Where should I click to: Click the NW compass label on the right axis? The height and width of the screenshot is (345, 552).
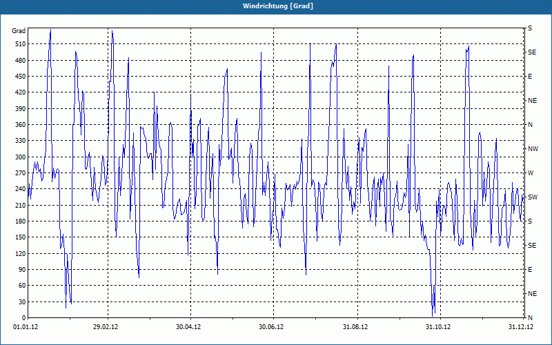point(533,149)
